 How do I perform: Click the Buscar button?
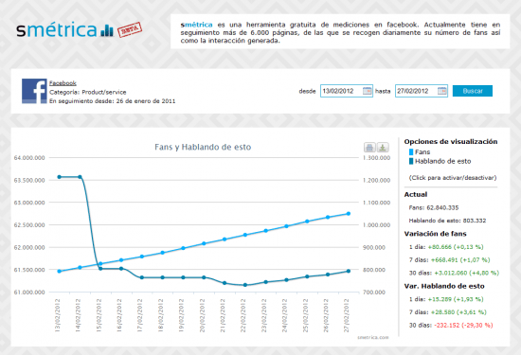pyautogui.click(x=473, y=91)
